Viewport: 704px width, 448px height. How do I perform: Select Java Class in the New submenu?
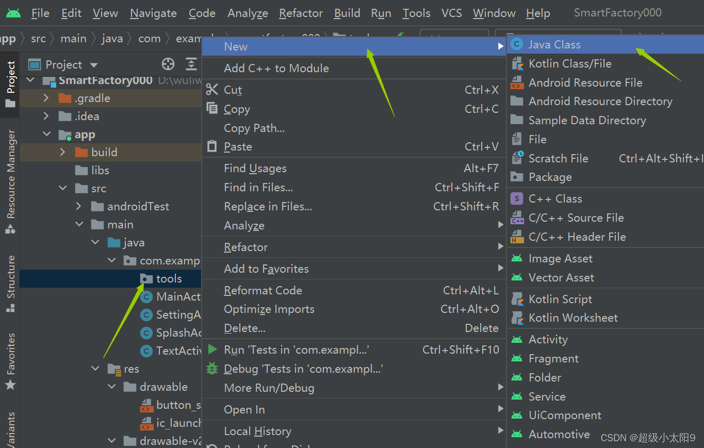pyautogui.click(x=605, y=45)
